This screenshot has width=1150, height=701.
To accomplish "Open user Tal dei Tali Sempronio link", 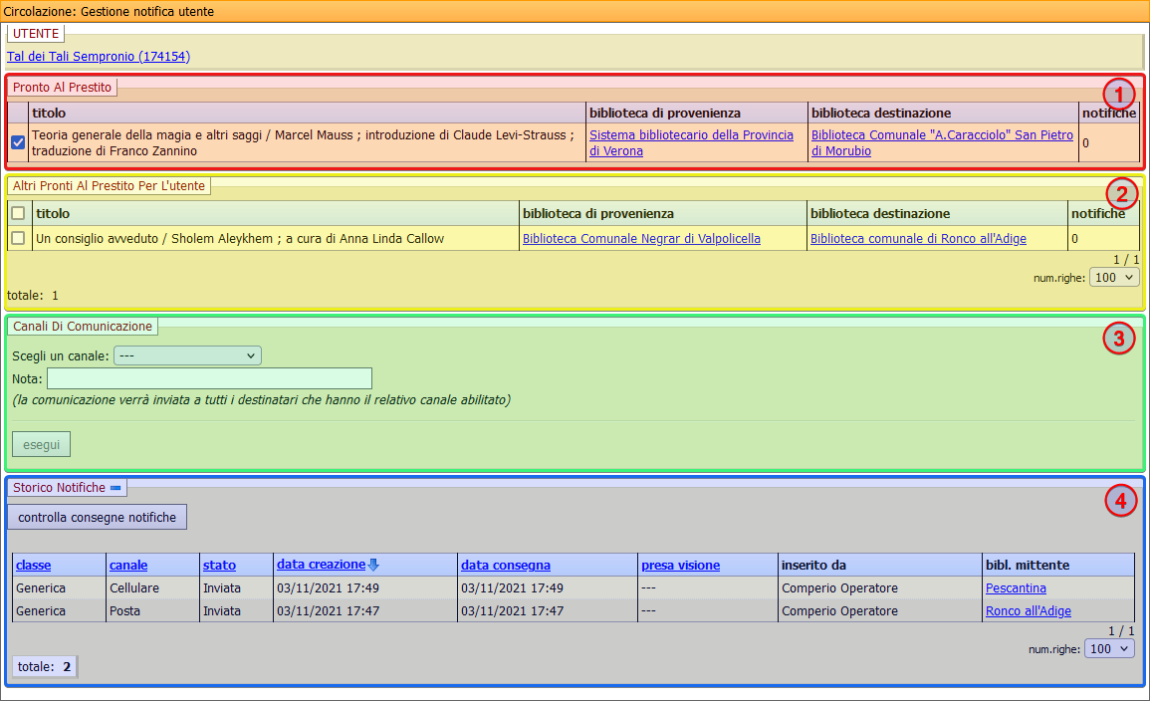I will (98, 57).
